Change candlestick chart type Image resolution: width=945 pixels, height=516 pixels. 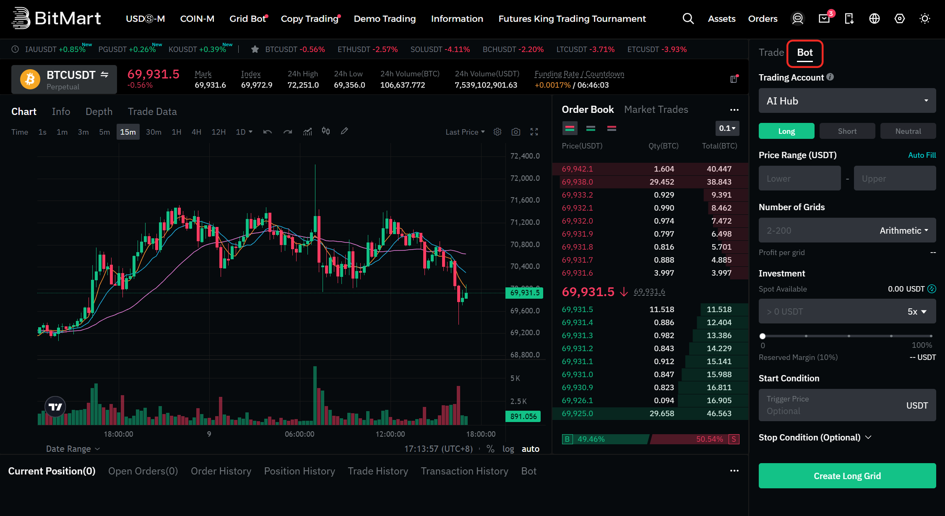(x=326, y=131)
